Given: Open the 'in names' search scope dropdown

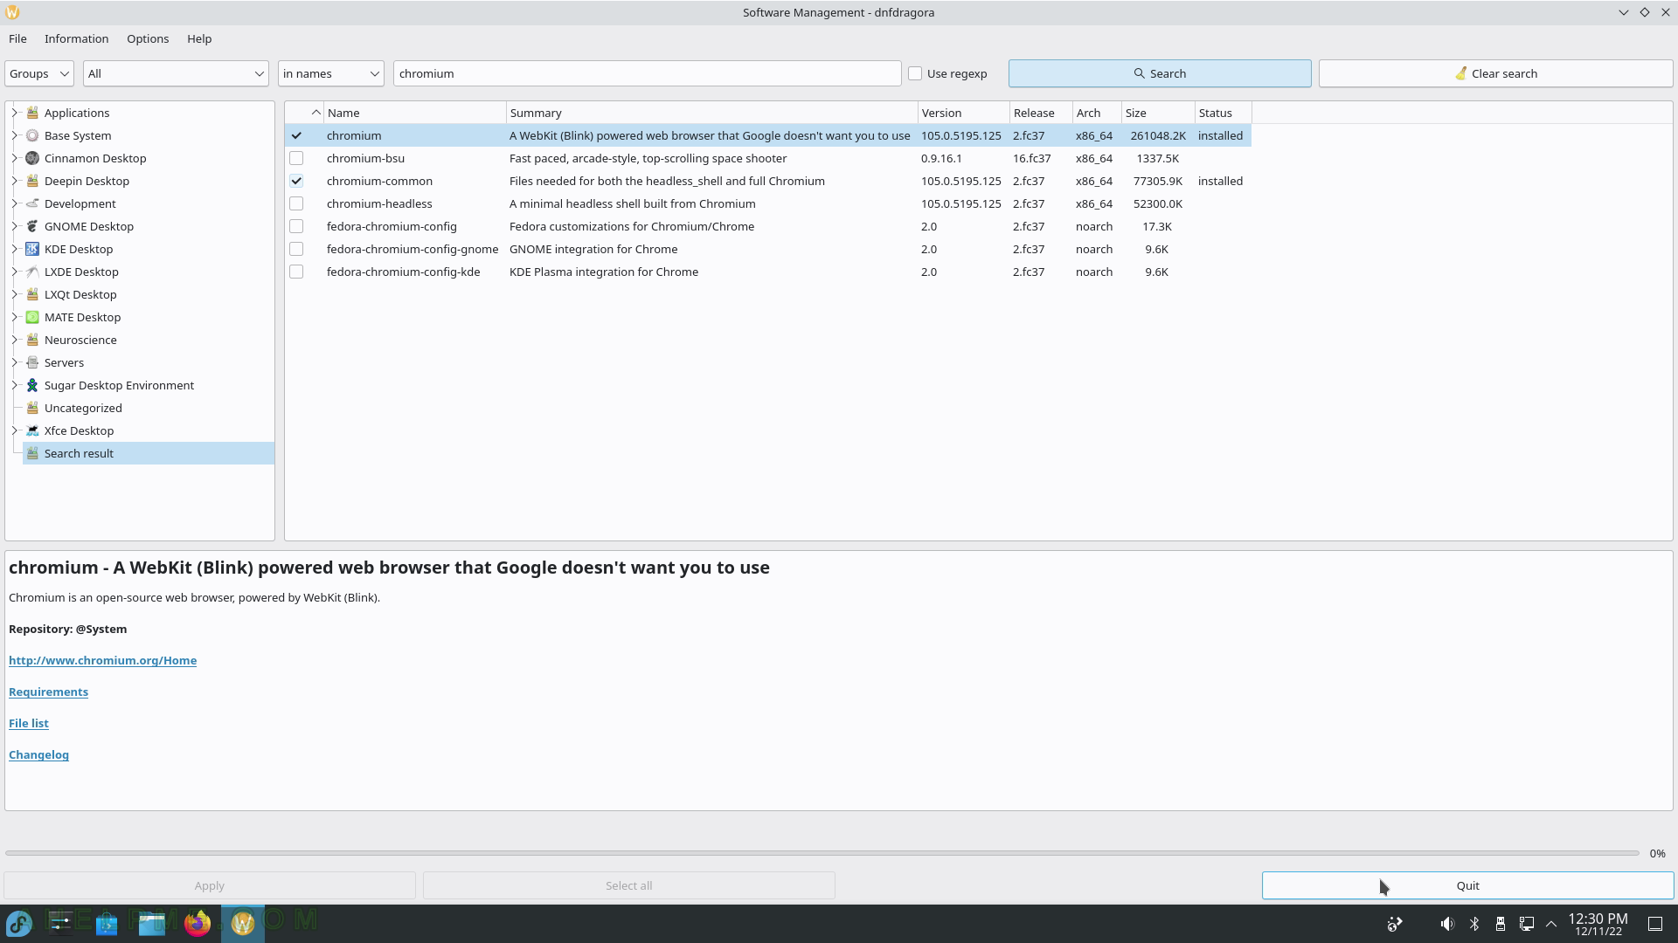Looking at the screenshot, I should (x=331, y=73).
